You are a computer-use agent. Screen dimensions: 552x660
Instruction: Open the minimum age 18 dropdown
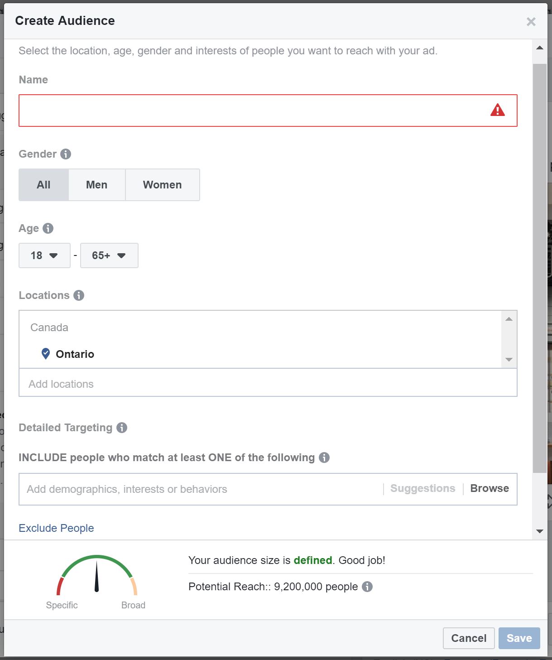pyautogui.click(x=44, y=255)
